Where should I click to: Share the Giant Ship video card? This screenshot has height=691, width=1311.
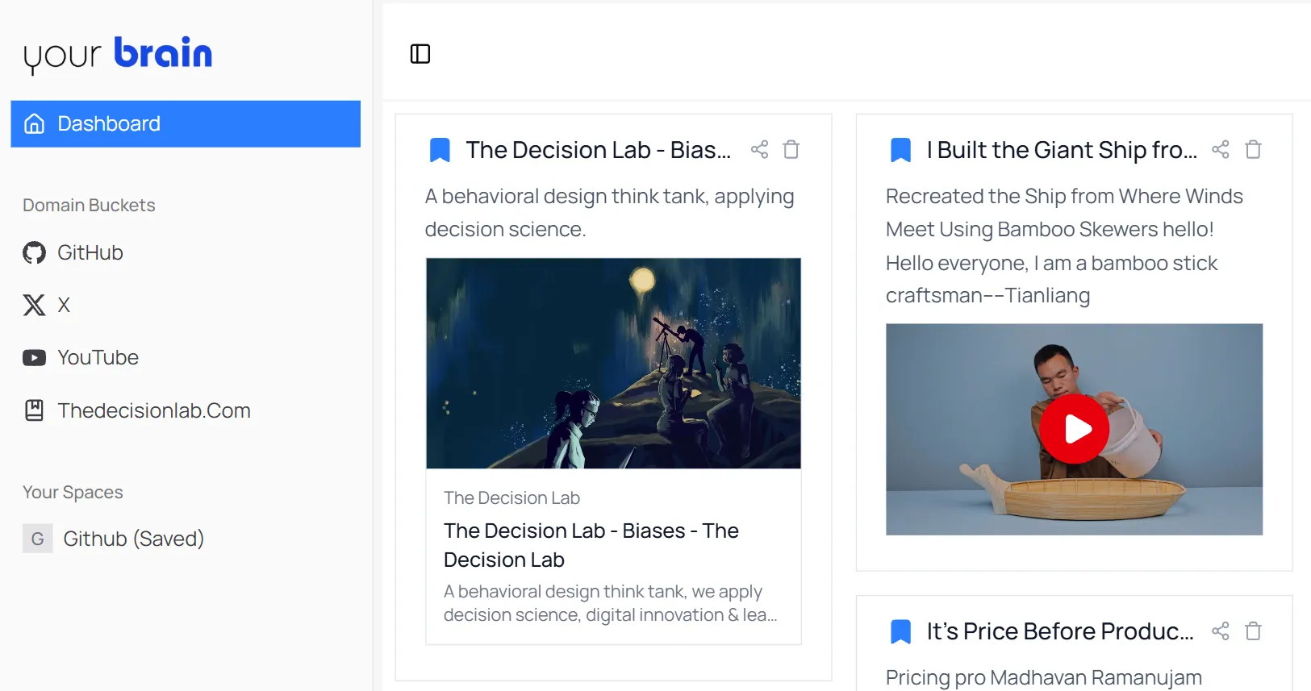[x=1221, y=149]
